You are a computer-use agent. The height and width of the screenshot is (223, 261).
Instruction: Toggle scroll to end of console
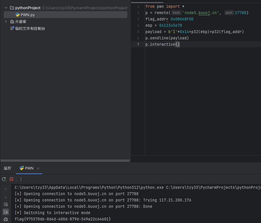coord(6,212)
